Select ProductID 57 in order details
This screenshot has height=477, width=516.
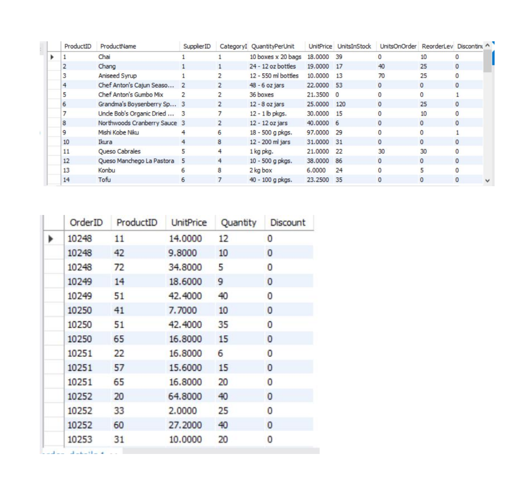point(119,368)
